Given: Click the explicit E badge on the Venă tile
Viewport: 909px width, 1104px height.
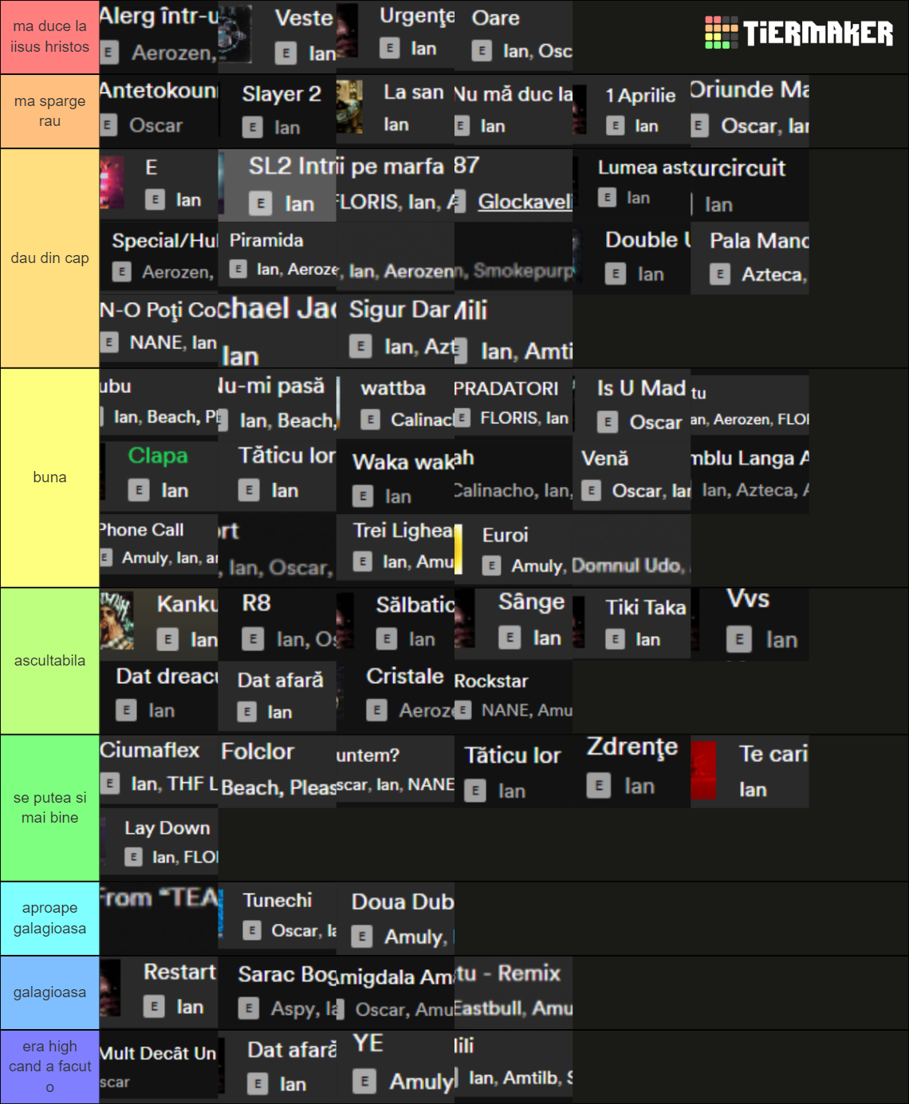Looking at the screenshot, I should [591, 490].
